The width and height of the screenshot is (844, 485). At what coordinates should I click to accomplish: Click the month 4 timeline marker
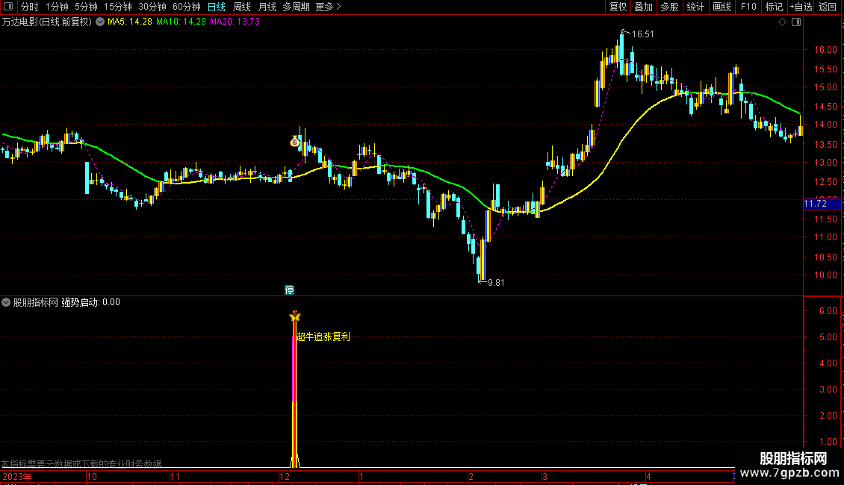click(648, 476)
